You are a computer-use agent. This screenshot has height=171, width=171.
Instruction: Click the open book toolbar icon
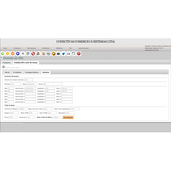point(68,53)
